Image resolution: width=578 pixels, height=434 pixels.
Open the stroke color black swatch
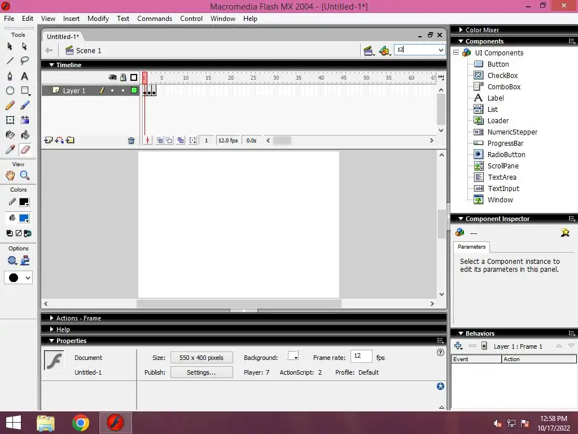(x=24, y=202)
